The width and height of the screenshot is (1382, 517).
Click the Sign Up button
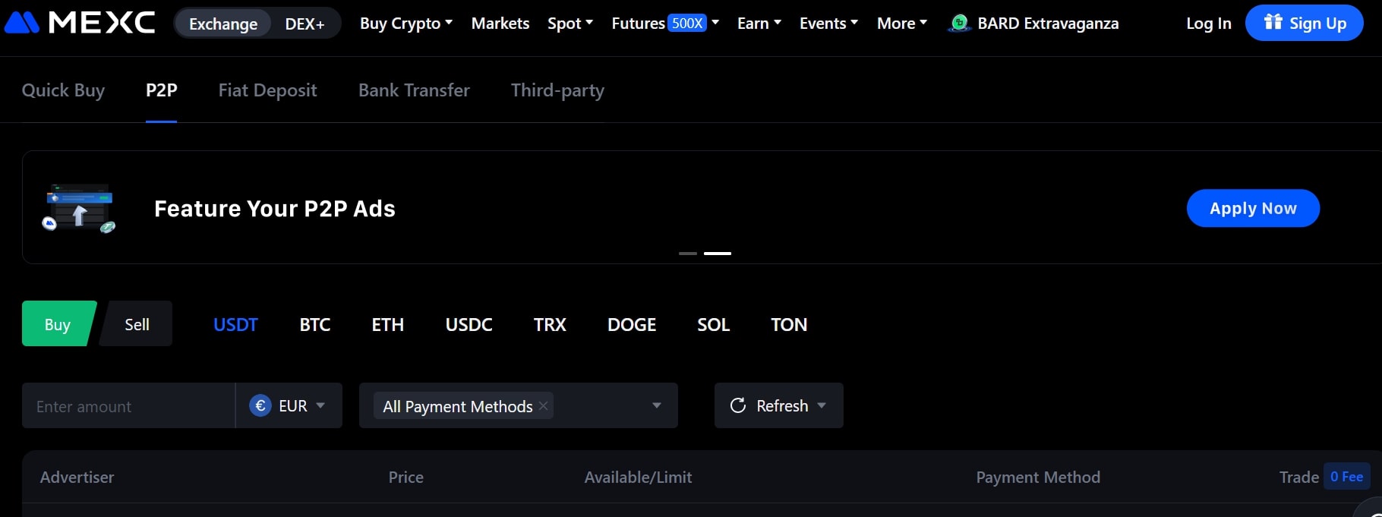point(1305,23)
